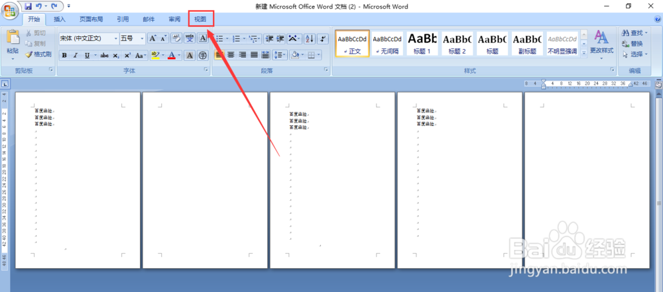Apply paragraph shading paint bucket
The width and height of the screenshot is (663, 292).
[x=296, y=55]
